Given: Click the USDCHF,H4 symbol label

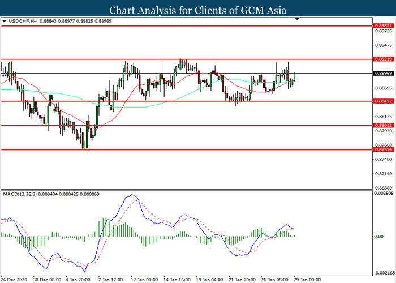Looking at the screenshot, I should click(23, 22).
